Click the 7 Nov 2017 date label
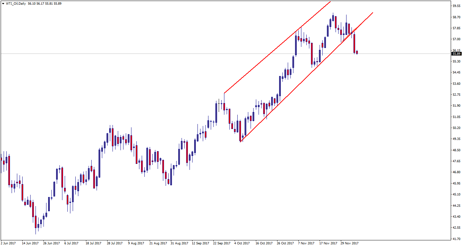The height and width of the screenshot is (247, 464). pyautogui.click(x=306, y=243)
